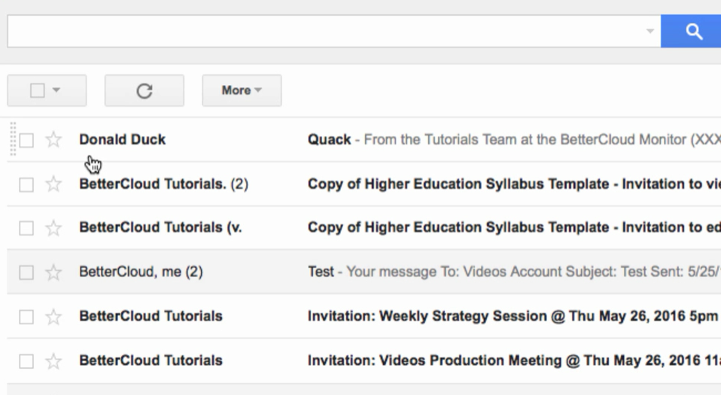
Task: Tick the select-all checkbox in the toolbar
Action: pyautogui.click(x=38, y=90)
